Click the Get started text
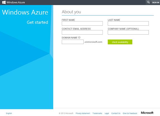 37,22
